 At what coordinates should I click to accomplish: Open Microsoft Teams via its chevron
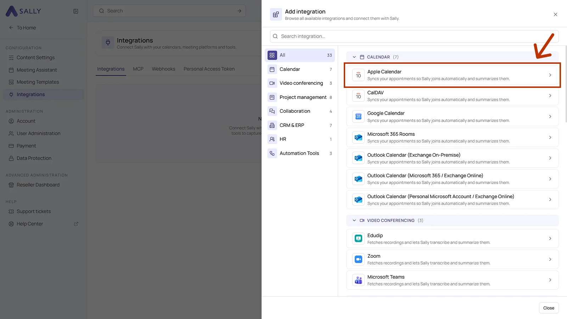[x=550, y=280]
